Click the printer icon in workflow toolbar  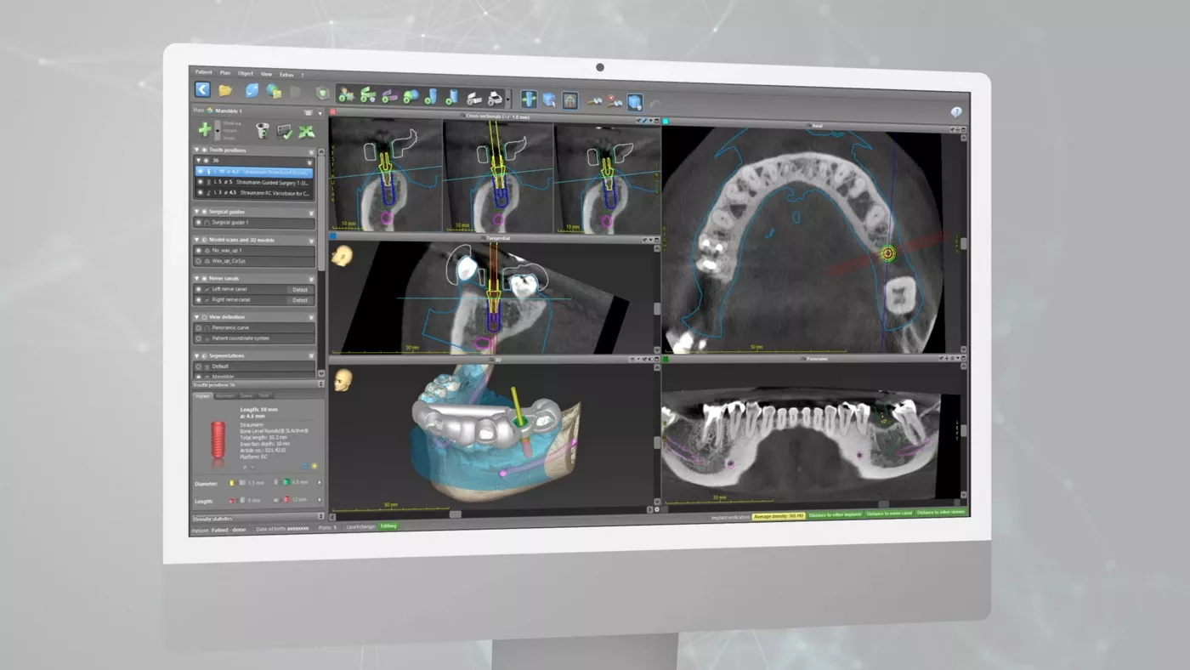tap(495, 98)
